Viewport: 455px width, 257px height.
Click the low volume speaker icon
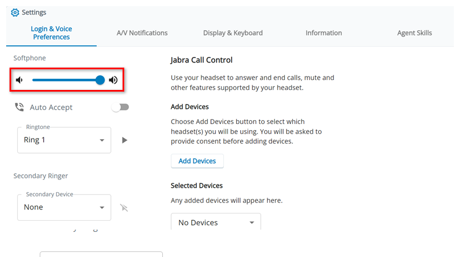point(20,80)
